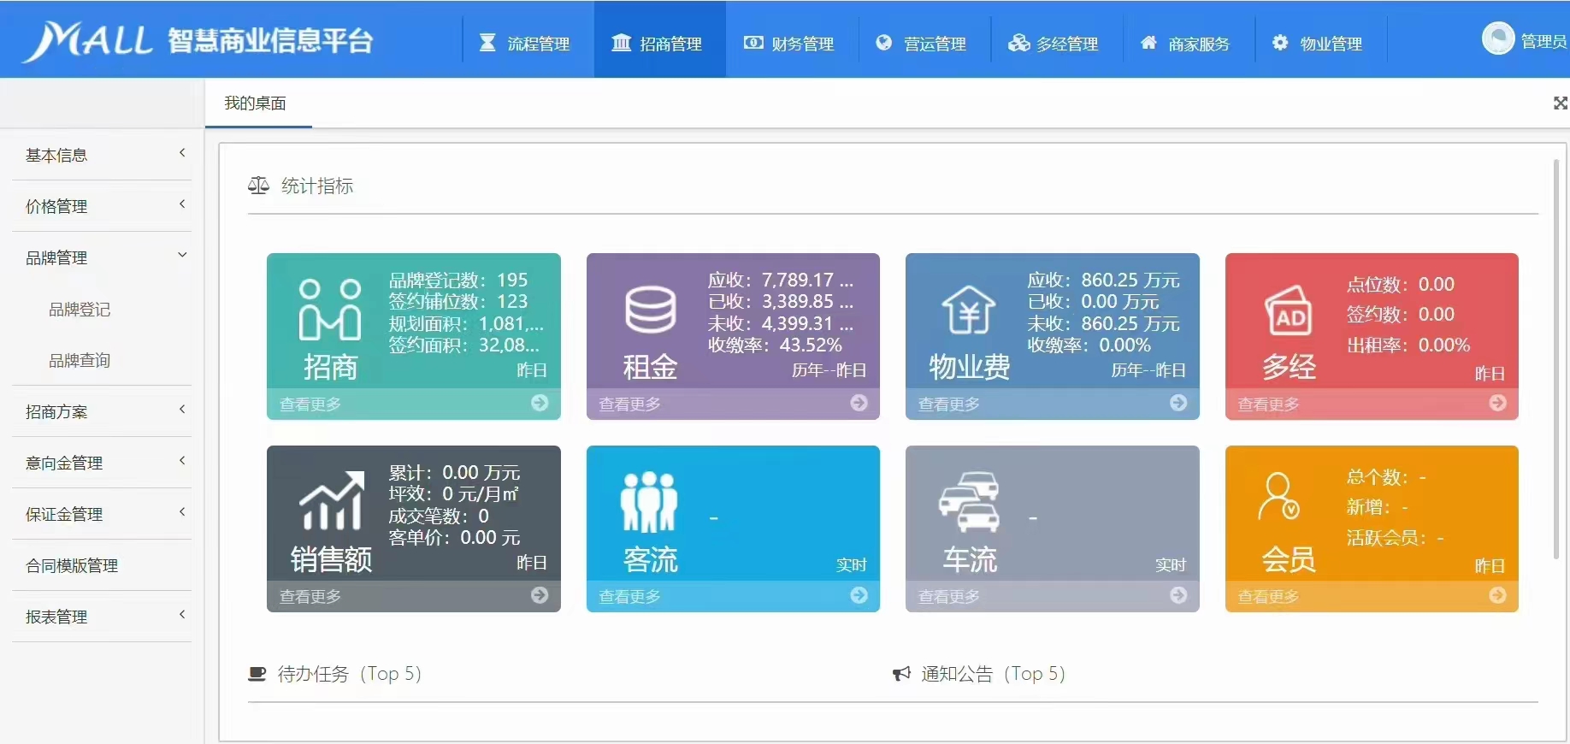Click 查看更多 on the 会员 card

(1269, 596)
